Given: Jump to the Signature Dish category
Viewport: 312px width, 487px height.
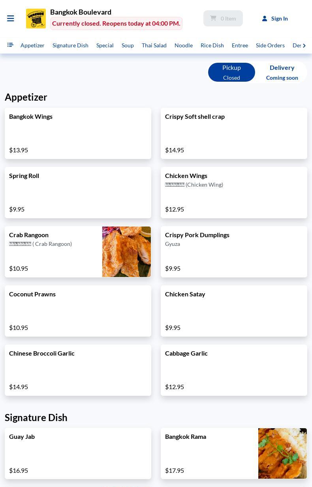Looking at the screenshot, I should [x=70, y=45].
